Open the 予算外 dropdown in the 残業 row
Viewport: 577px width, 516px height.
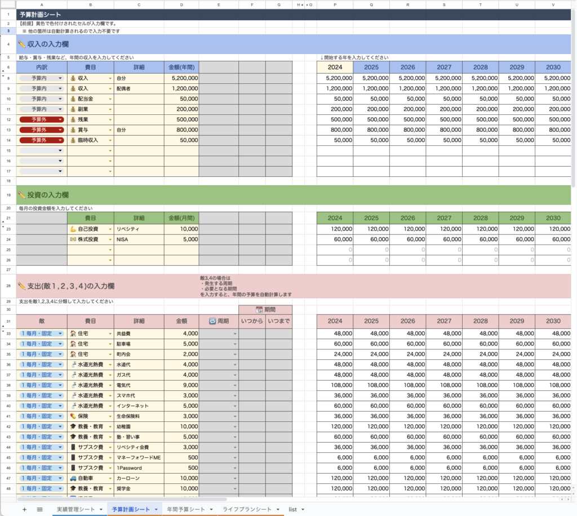60,119
